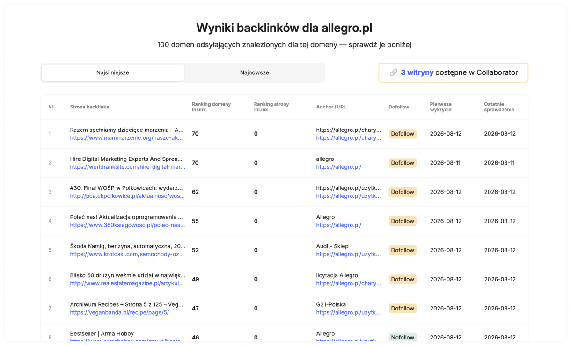Screen dimensions: 571x346
Task: Open the krotoski.com backlink URL
Action: (x=127, y=254)
